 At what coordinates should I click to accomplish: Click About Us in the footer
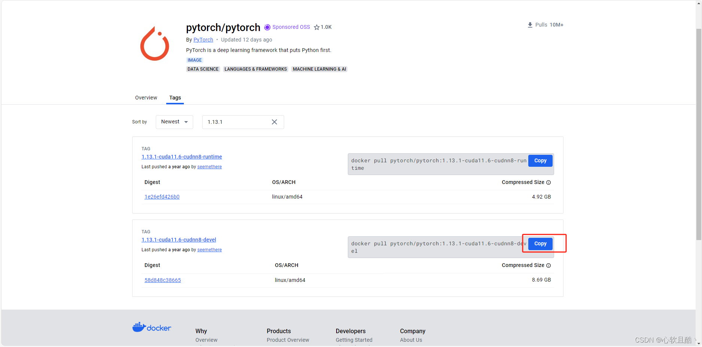pos(411,340)
